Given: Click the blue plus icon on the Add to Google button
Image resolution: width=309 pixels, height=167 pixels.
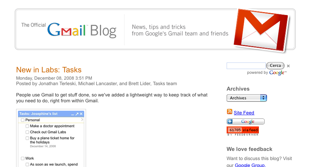Looking at the screenshot, I should click(x=230, y=121).
